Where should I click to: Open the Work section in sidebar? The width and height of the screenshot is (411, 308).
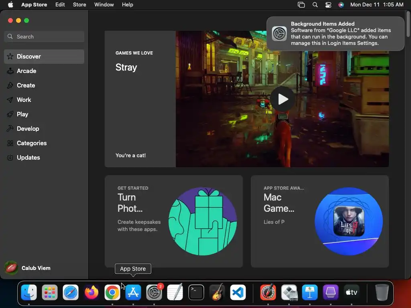click(44, 100)
